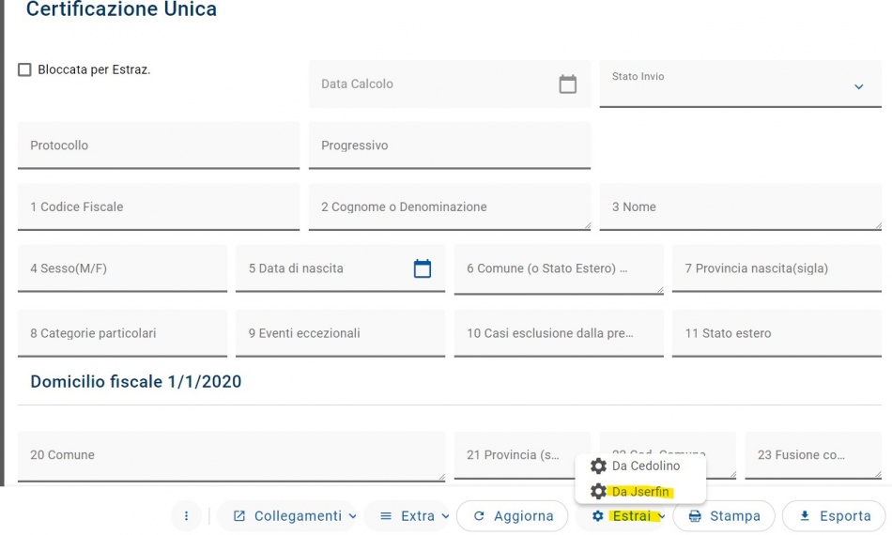Click the Collegamenti external-link icon
The width and height of the screenshot is (892, 535).
(239, 515)
